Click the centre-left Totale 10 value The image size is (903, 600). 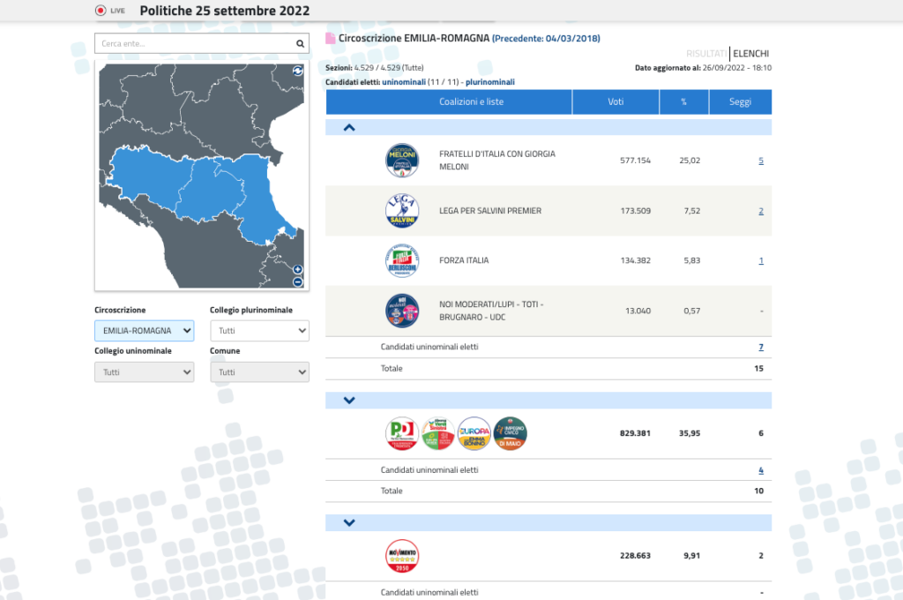point(759,491)
